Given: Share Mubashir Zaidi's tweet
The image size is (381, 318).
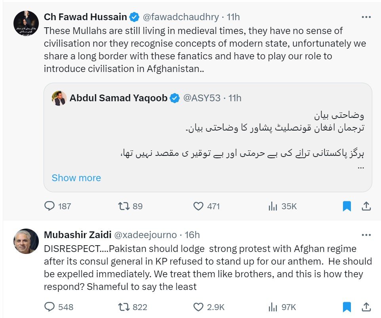Looking at the screenshot, I should coord(366,307).
